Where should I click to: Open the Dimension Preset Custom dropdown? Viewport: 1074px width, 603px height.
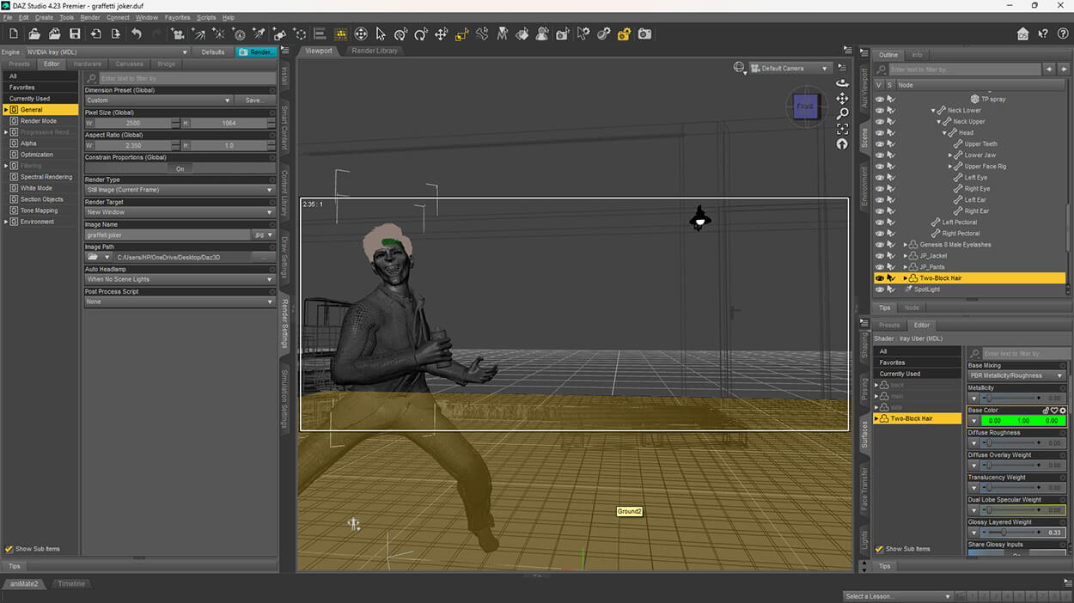[x=159, y=100]
